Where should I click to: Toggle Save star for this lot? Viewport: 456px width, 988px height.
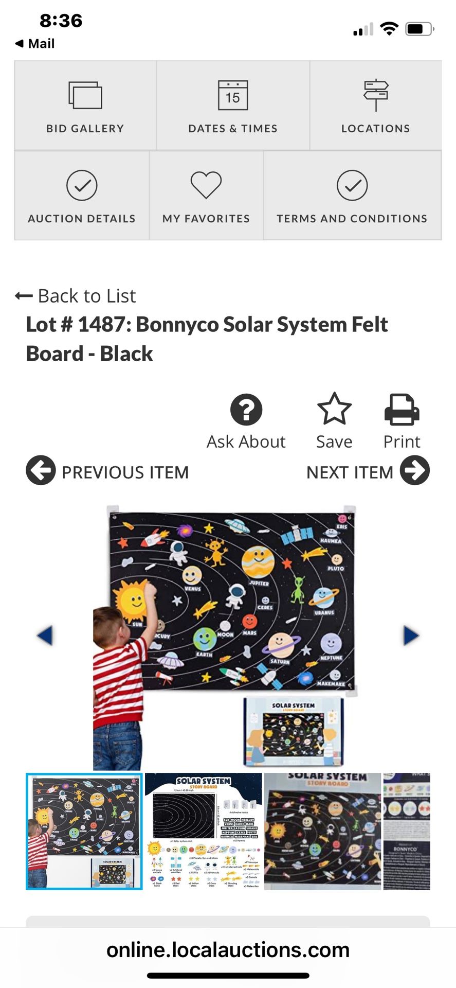[334, 410]
